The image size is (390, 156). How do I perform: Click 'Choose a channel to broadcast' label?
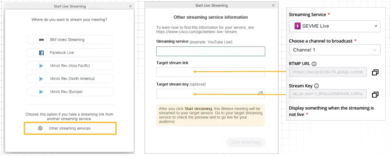tap(321, 41)
